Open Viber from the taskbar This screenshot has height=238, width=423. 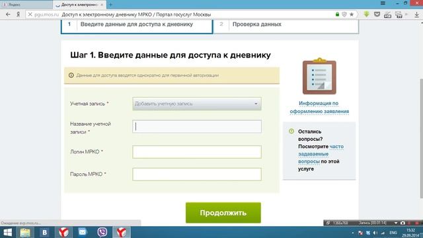point(102,232)
